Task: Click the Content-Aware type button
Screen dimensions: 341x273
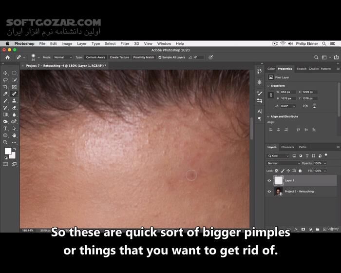Action: point(95,57)
